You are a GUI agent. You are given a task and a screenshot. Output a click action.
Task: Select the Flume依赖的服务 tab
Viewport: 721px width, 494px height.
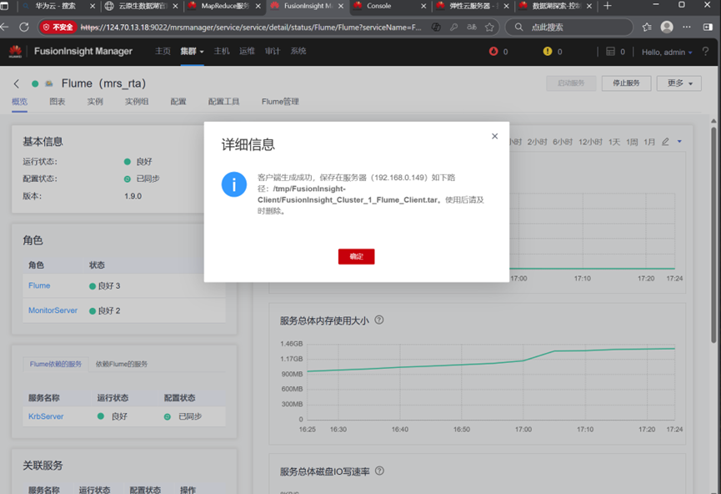coord(56,364)
